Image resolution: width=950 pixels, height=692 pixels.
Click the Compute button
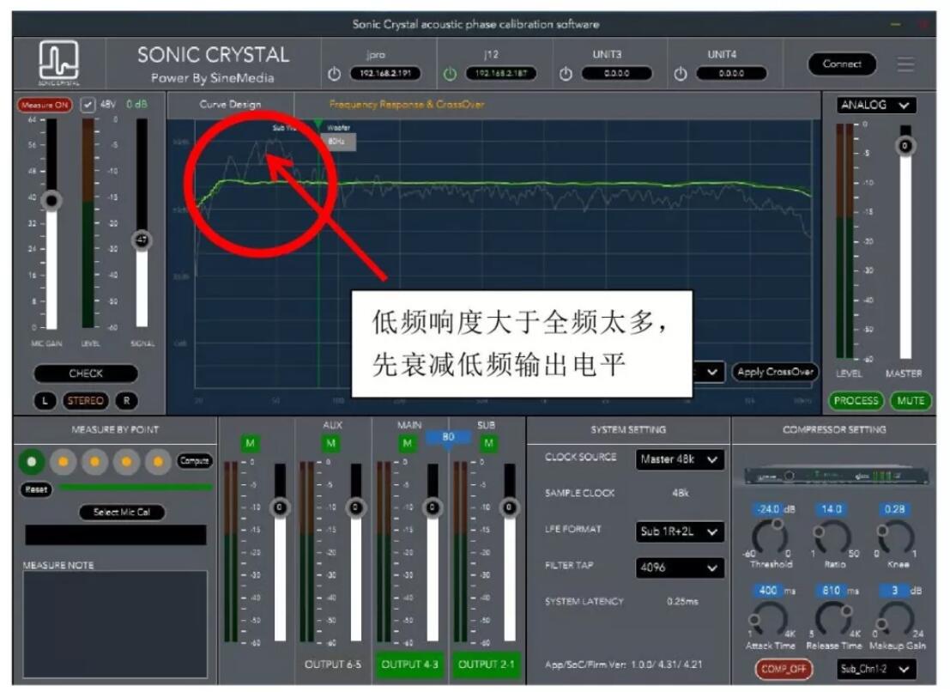tap(195, 461)
